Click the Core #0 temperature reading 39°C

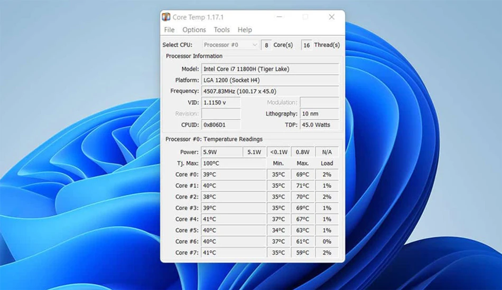coord(234,175)
